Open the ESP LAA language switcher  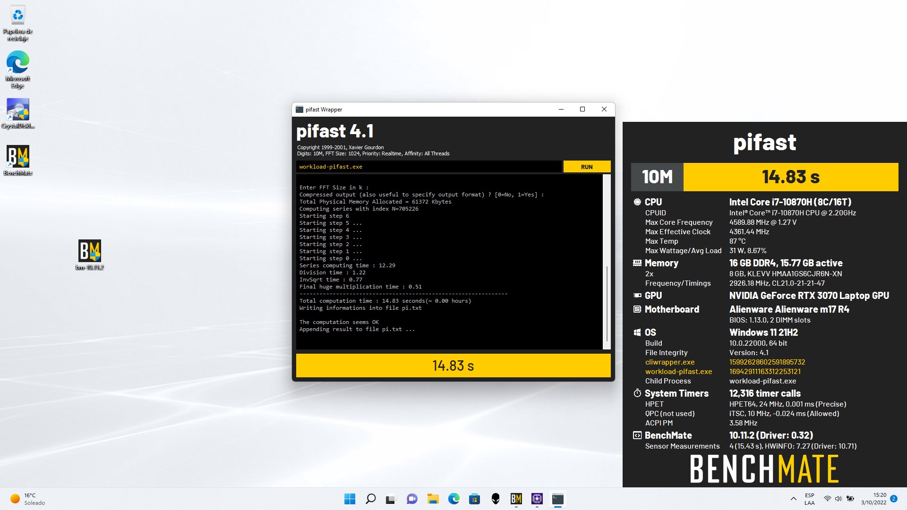[810, 499]
